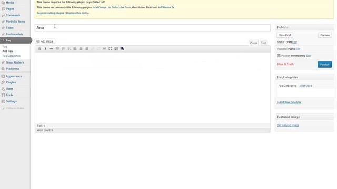Viewport: 337px width, 189px height.
Task: Click Begin installing plugins
Action: tap(51, 13)
